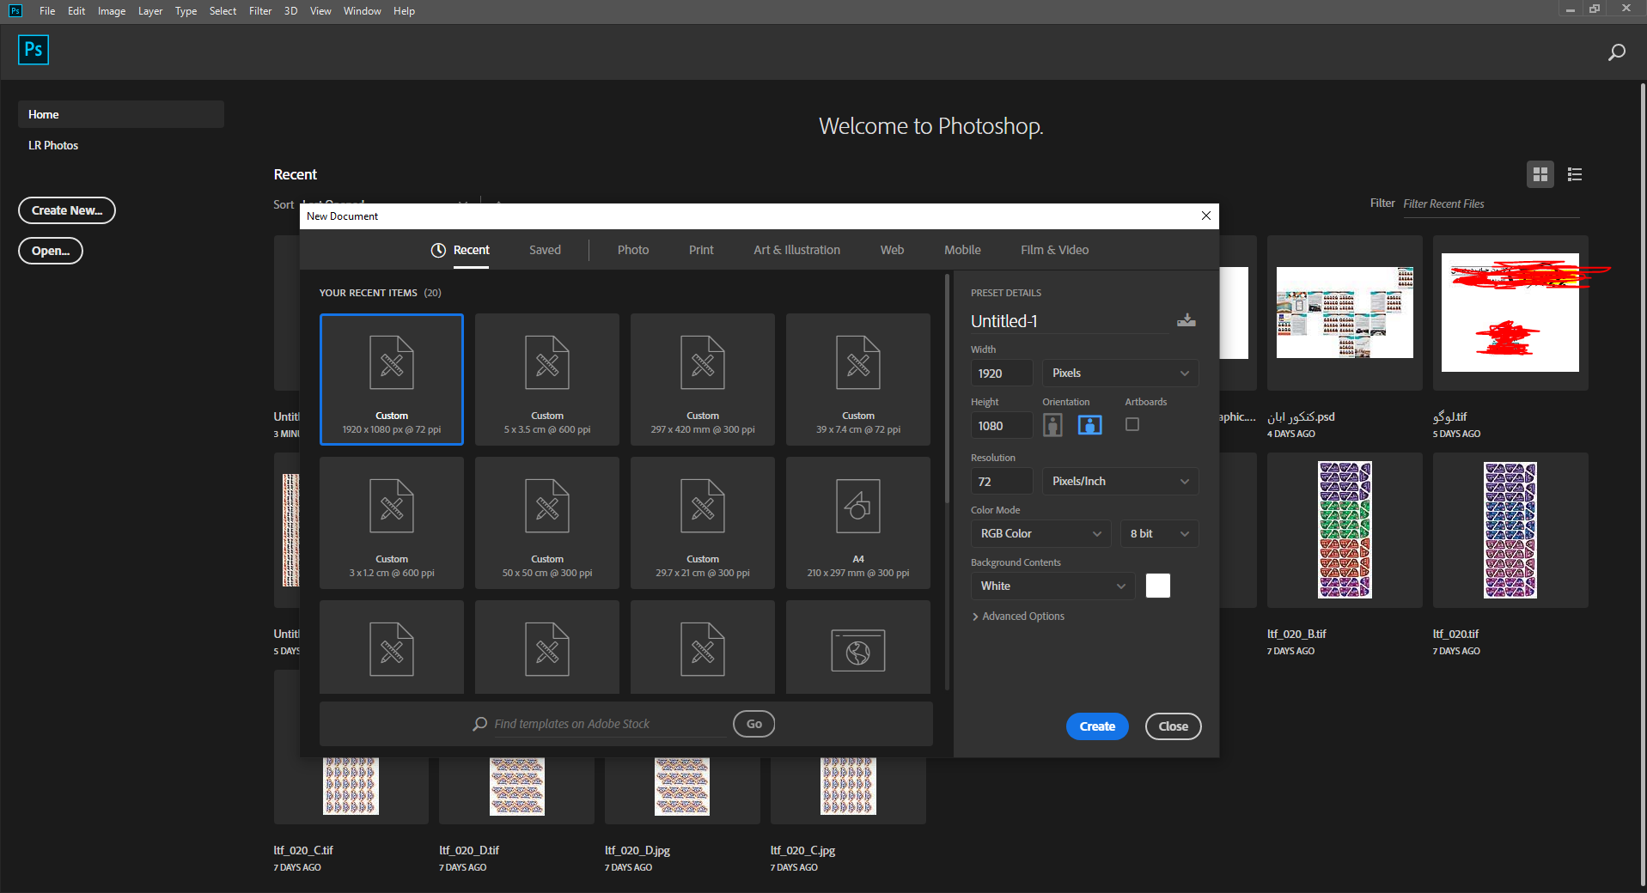The height and width of the screenshot is (893, 1647).
Task: Click the white background color swatch
Action: pyautogui.click(x=1158, y=586)
